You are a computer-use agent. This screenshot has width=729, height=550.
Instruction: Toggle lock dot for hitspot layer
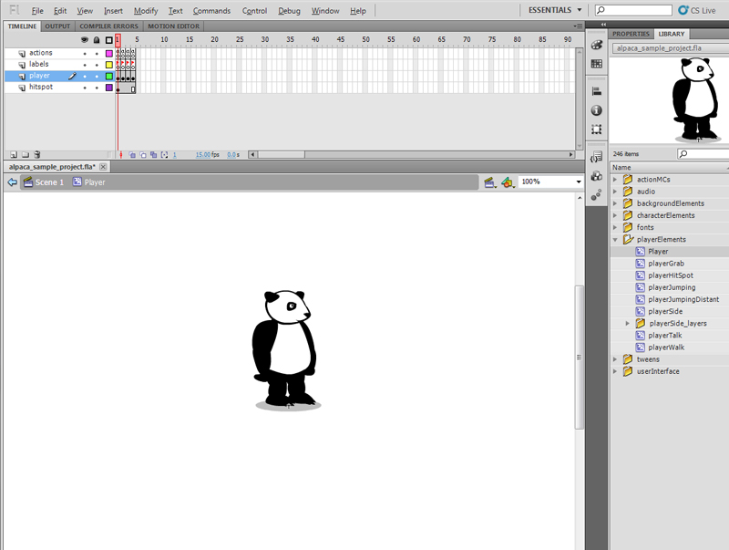coord(96,88)
